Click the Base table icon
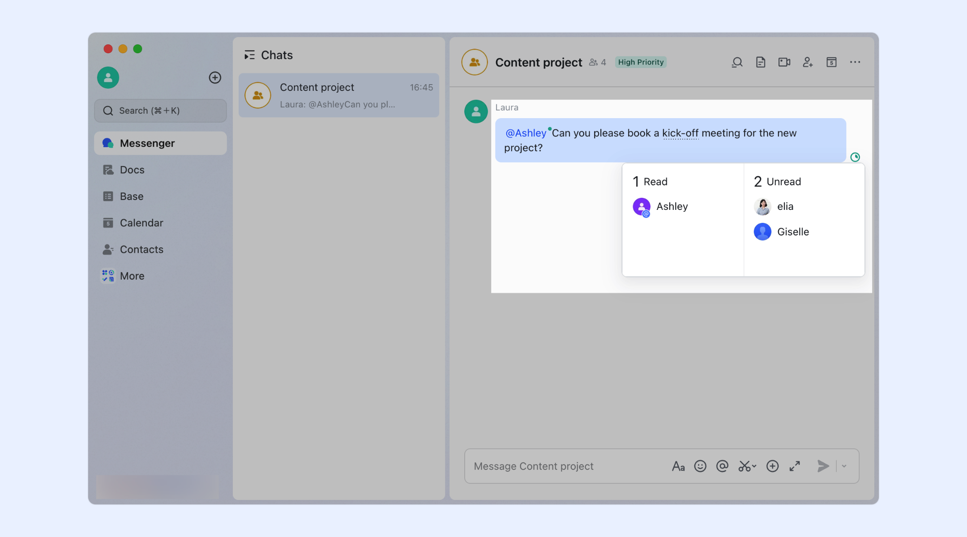 pyautogui.click(x=108, y=196)
